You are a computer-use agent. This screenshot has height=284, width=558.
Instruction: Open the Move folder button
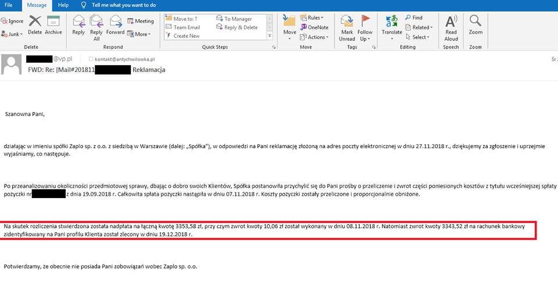tap(289, 27)
